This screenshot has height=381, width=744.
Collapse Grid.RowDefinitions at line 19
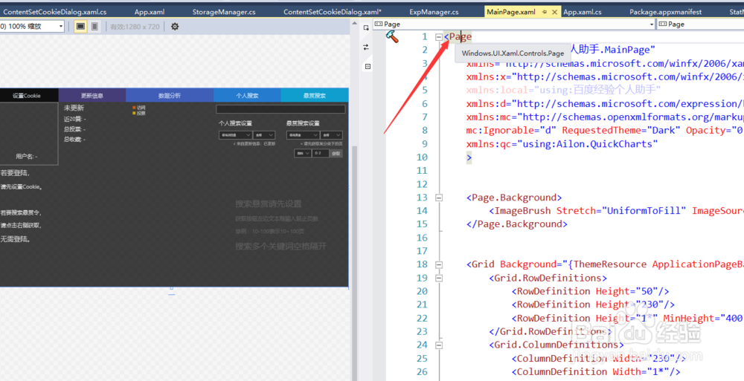(439, 279)
